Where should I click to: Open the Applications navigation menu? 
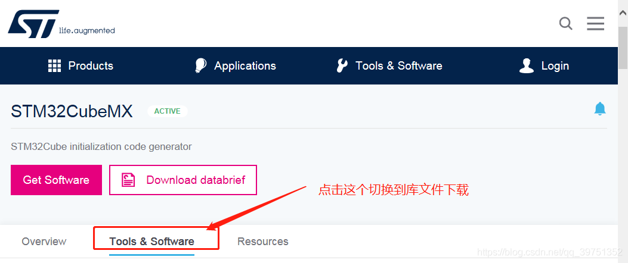(x=235, y=65)
